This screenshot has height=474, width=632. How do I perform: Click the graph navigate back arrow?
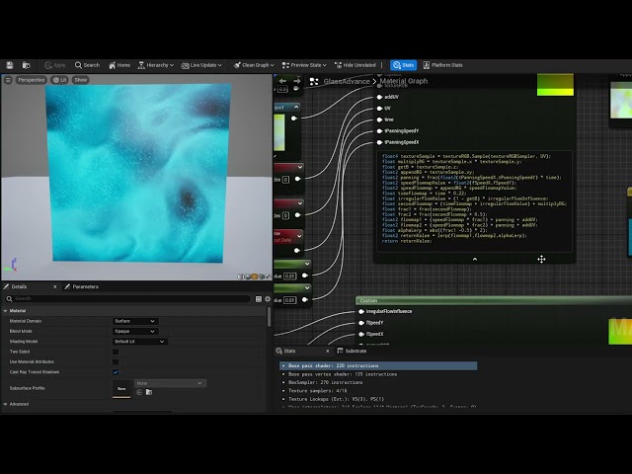coord(282,81)
